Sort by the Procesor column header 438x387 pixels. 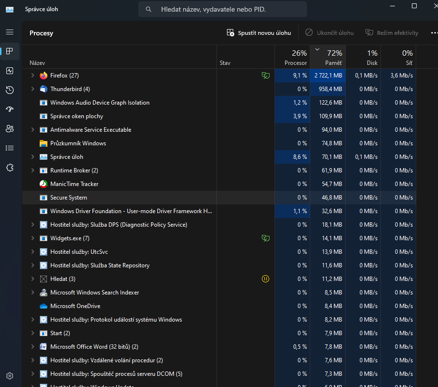[292, 58]
